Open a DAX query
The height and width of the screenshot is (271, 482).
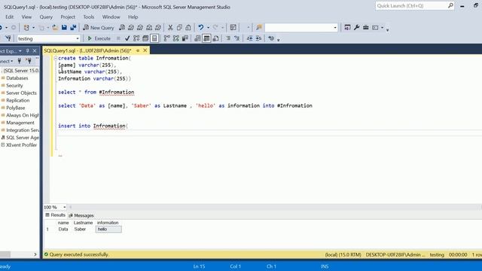pos(158,28)
